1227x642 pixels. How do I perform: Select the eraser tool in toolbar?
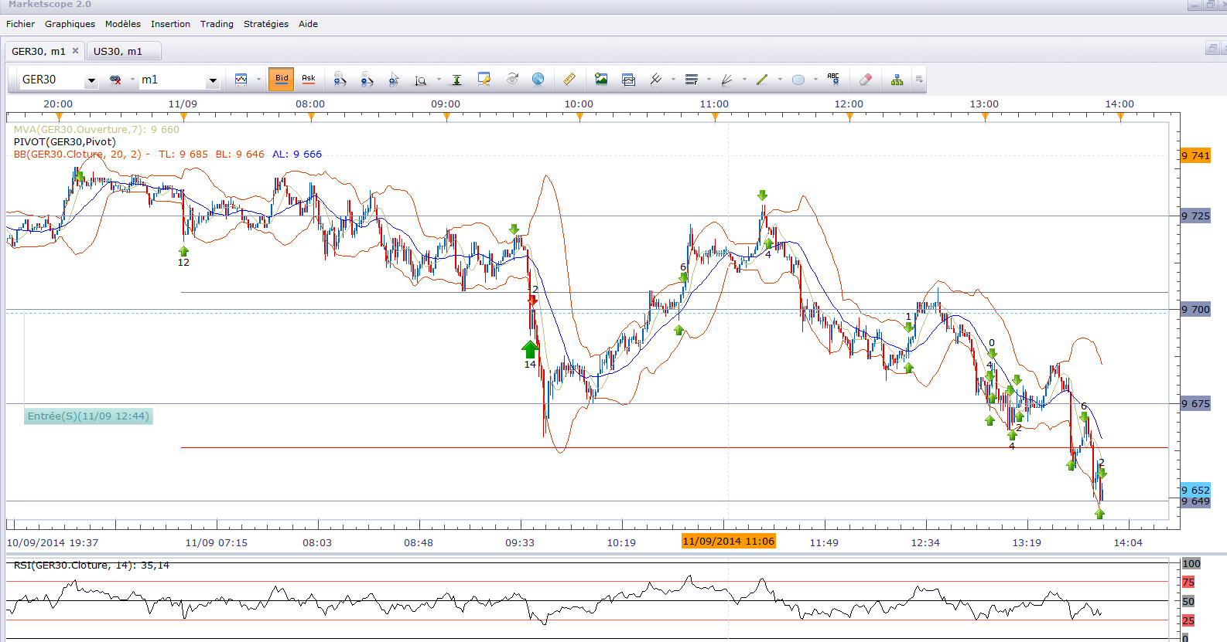pos(866,80)
